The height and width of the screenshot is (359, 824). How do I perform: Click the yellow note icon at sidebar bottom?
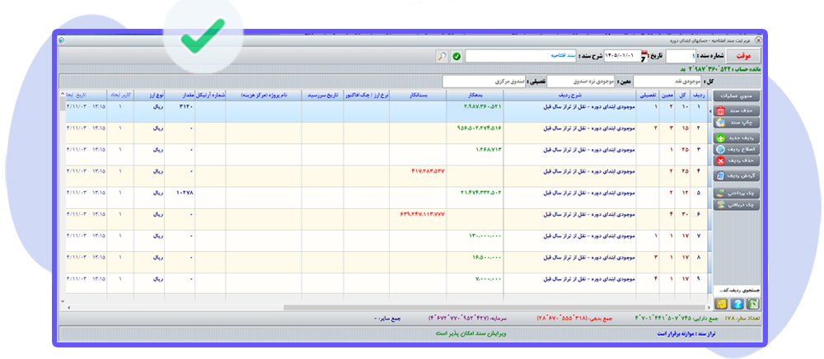[x=720, y=303]
